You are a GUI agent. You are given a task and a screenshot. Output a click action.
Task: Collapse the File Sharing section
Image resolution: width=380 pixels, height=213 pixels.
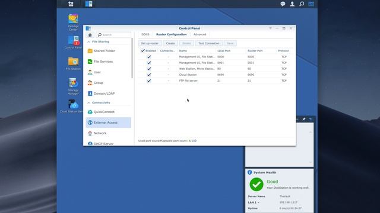88,42
